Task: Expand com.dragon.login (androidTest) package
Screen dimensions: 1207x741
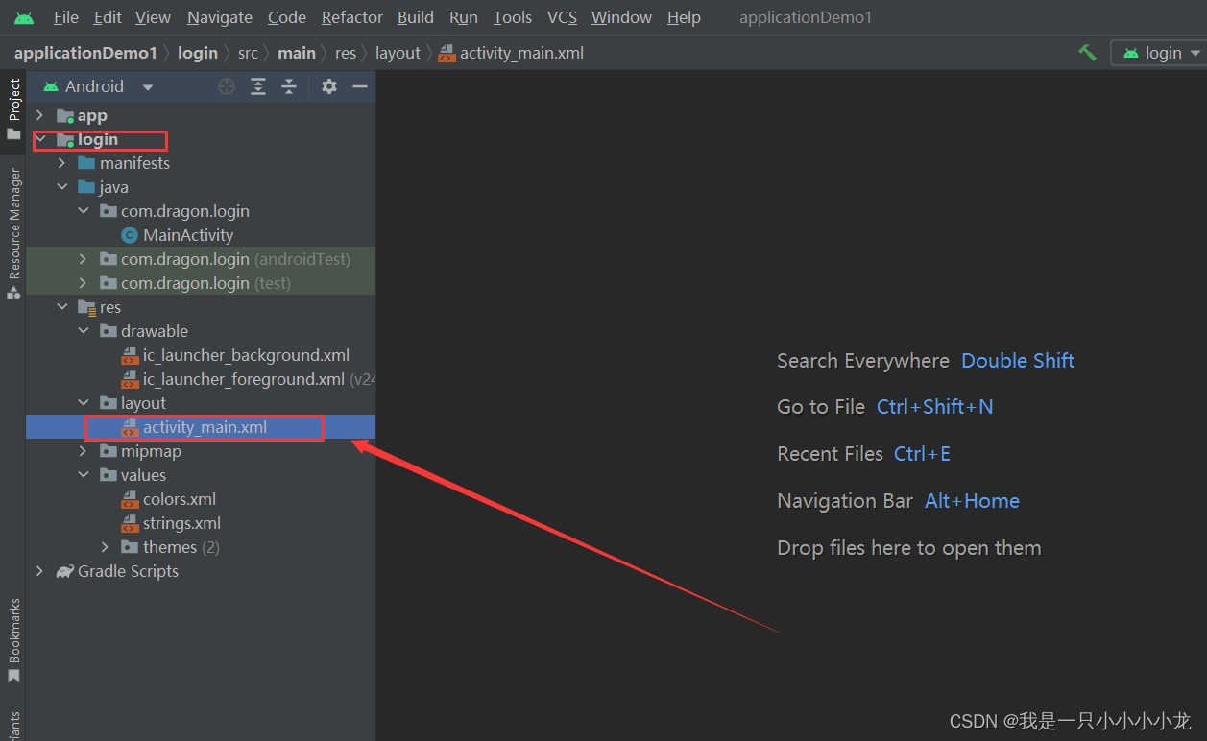Action: pyautogui.click(x=83, y=259)
